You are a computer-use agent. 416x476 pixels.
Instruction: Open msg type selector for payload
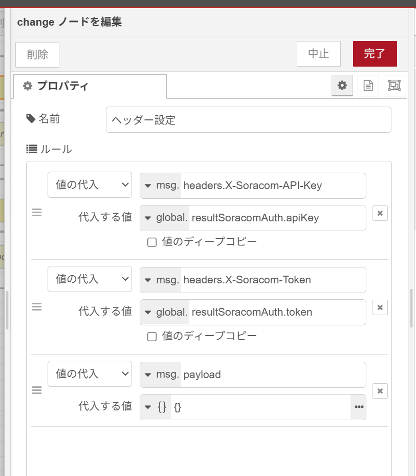click(x=161, y=375)
